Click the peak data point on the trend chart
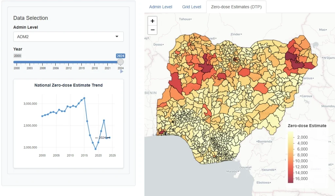The image size is (335, 196). point(84,98)
